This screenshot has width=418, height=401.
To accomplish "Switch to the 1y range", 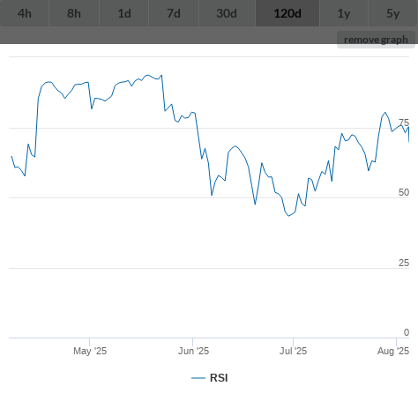I will click(344, 13).
